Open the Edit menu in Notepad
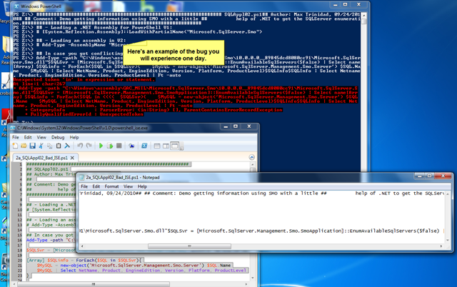Viewport: 457px width, 287px height. 96,186
